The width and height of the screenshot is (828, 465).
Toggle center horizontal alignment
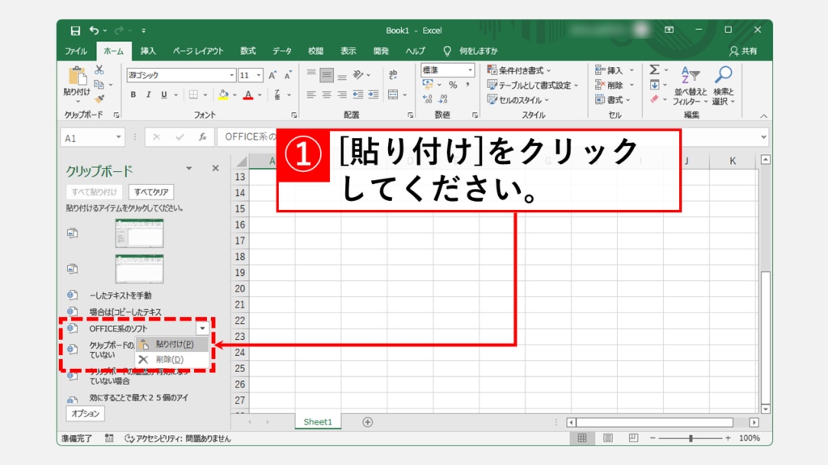tap(327, 94)
